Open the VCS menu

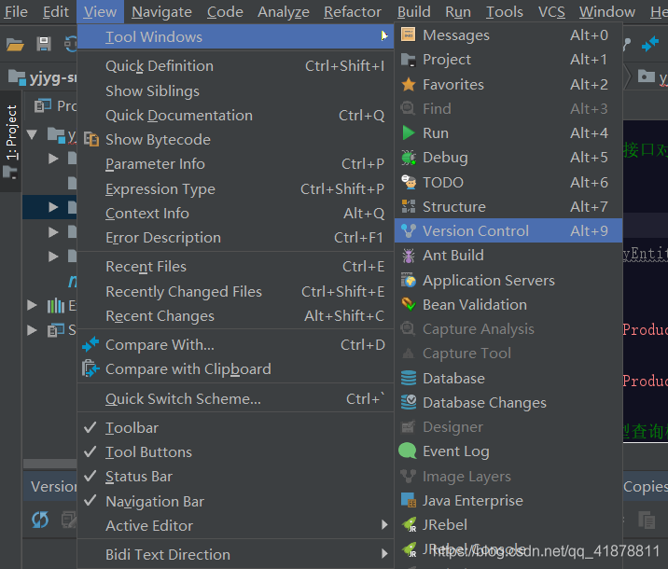(551, 11)
